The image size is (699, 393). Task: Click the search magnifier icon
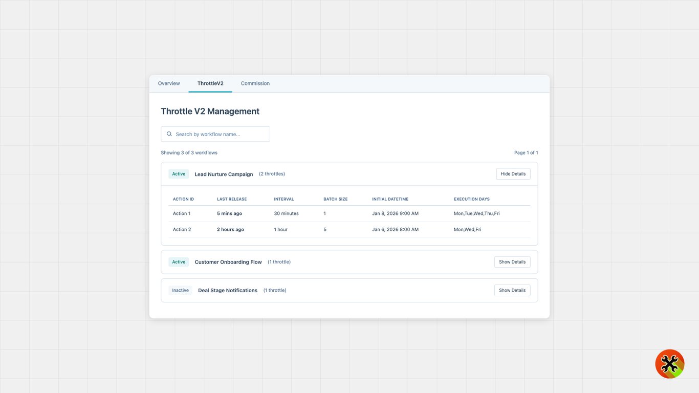[x=169, y=134]
